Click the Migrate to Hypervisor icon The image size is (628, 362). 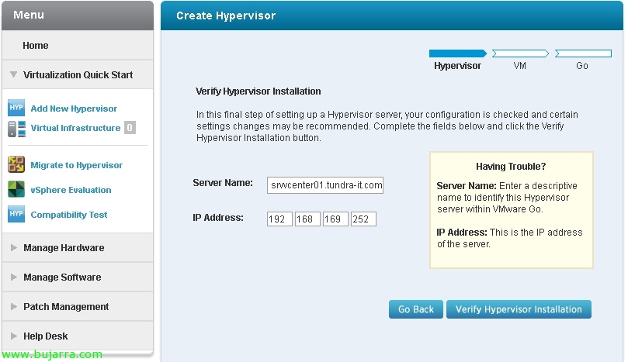point(16,164)
